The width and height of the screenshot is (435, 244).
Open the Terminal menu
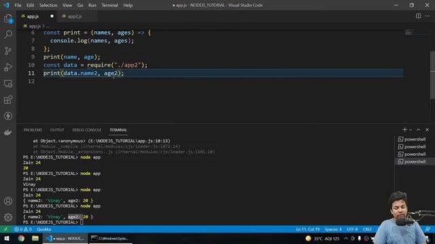[x=109, y=5]
